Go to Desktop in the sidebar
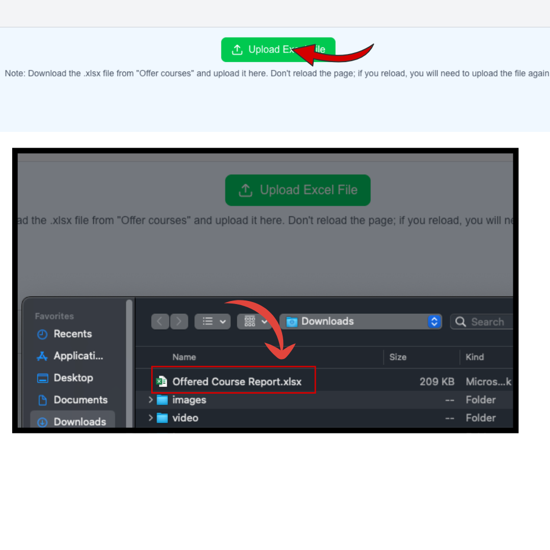 (73, 378)
